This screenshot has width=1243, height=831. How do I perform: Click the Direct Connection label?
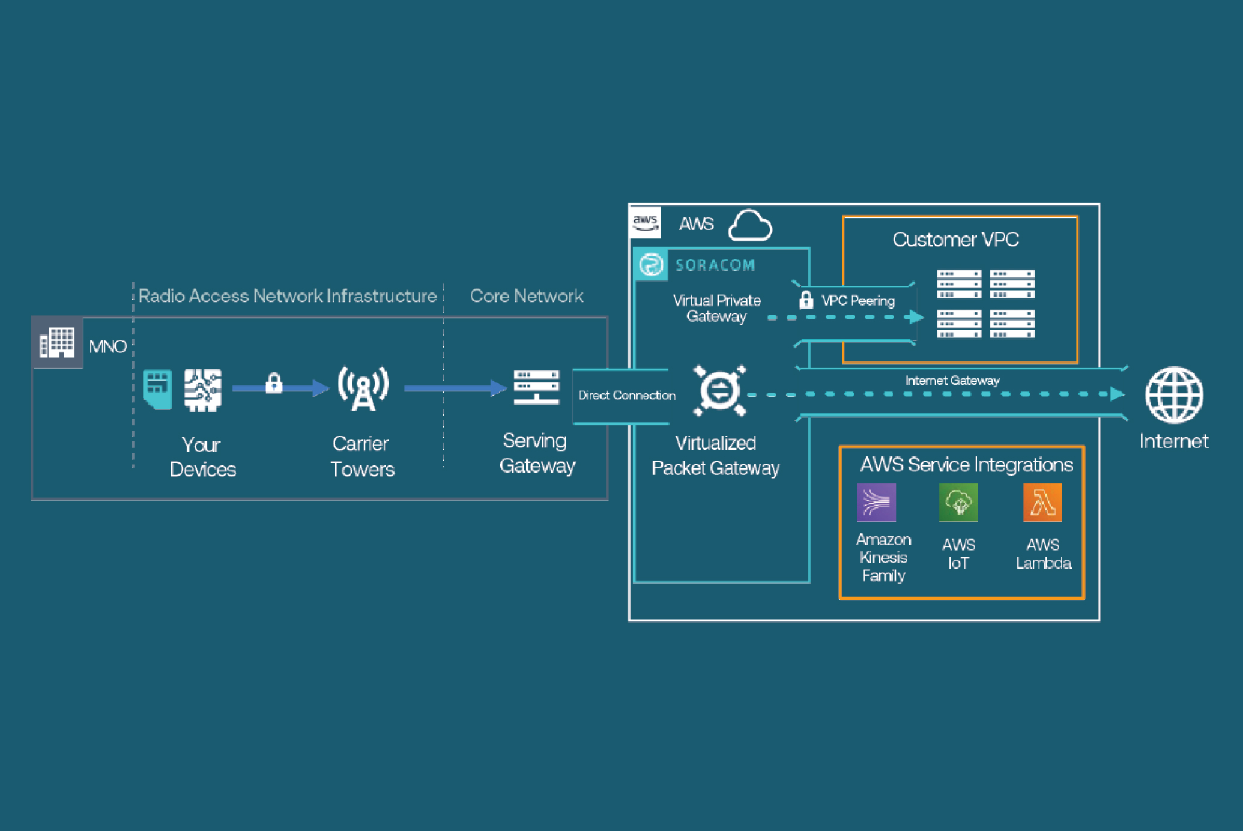(626, 395)
